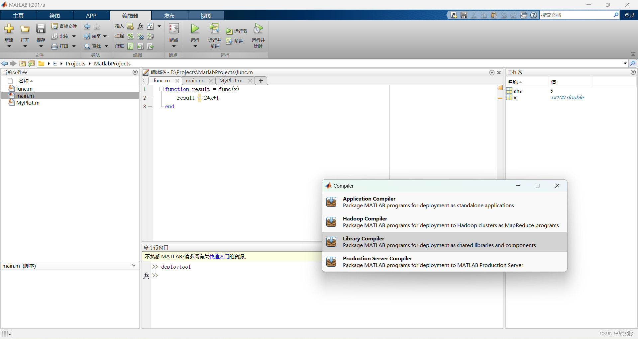This screenshot has width=638, height=339.
Task: Click the uncomment icon with the X
Action: (x=140, y=36)
